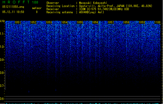Viewport: 163px width, 104px height.
Task: Click the 0.7 kHz axis label
Action: click(2, 86)
